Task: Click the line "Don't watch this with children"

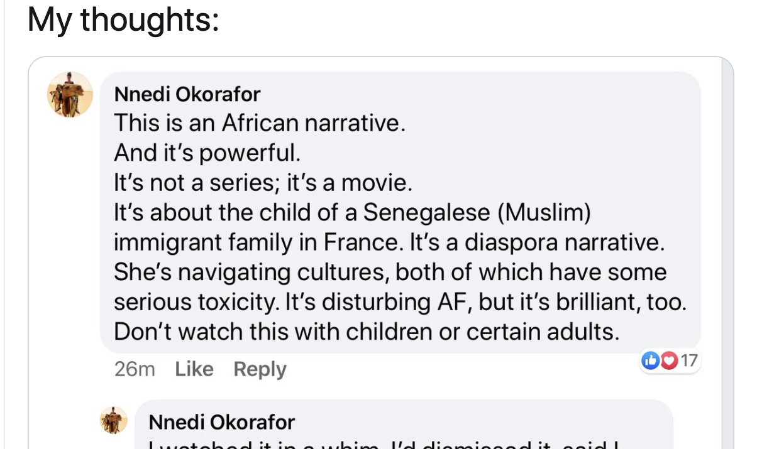Action: coord(367,332)
